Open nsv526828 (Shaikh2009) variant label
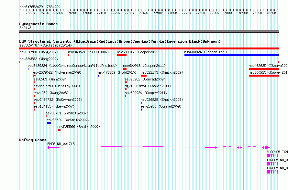Viewport: 288px width, 190px height. click(x=162, y=100)
